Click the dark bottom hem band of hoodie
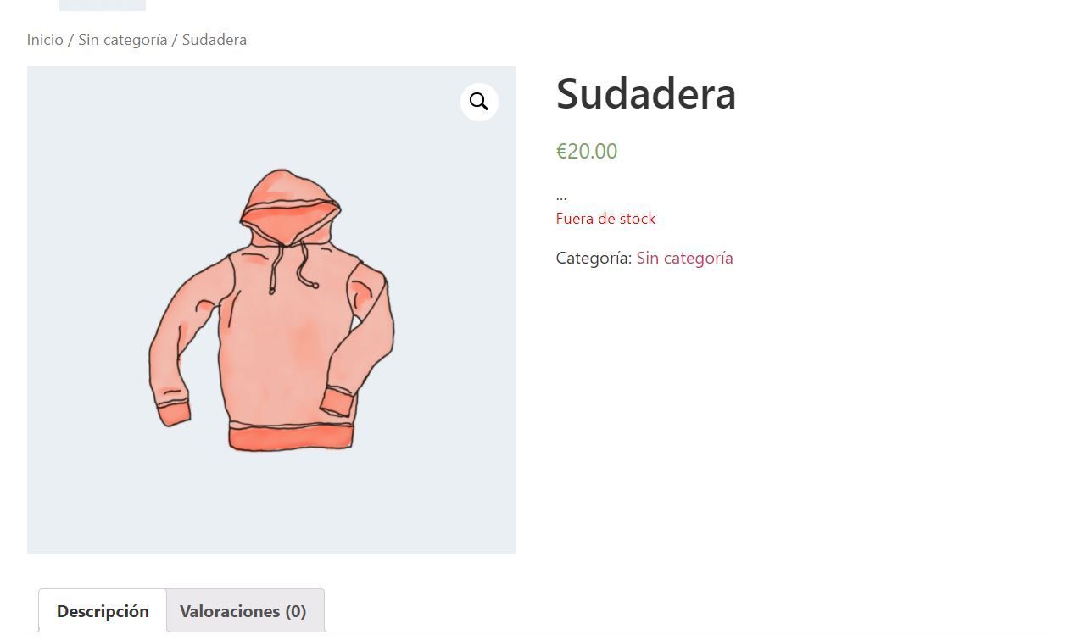The height and width of the screenshot is (640, 1065). (291, 437)
